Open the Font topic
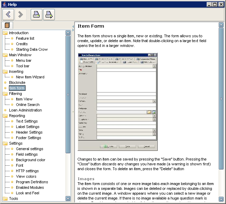Image resolution: width=226 pixels, height=204 pixels. [x=19, y=165]
